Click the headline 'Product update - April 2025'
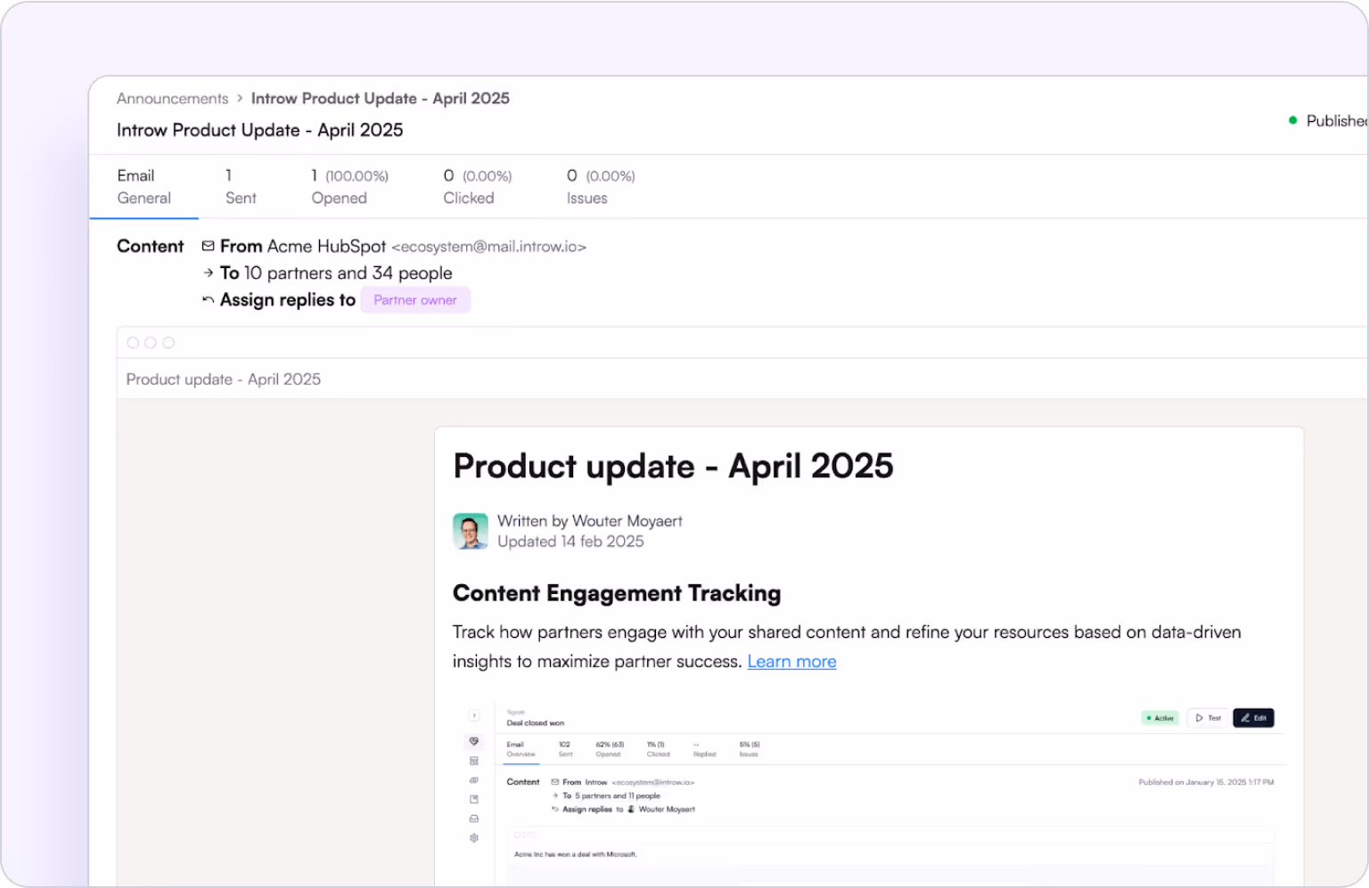This screenshot has width=1369, height=888. (x=673, y=467)
